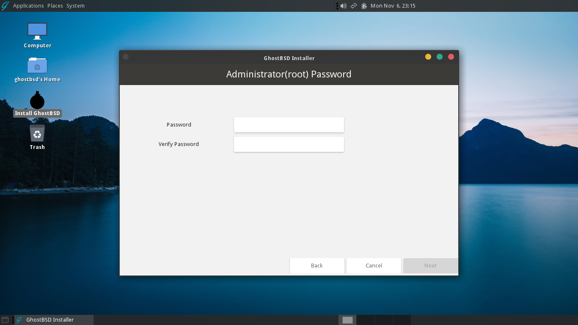Click the yellow minimize window button
The height and width of the screenshot is (325, 578).
click(428, 57)
